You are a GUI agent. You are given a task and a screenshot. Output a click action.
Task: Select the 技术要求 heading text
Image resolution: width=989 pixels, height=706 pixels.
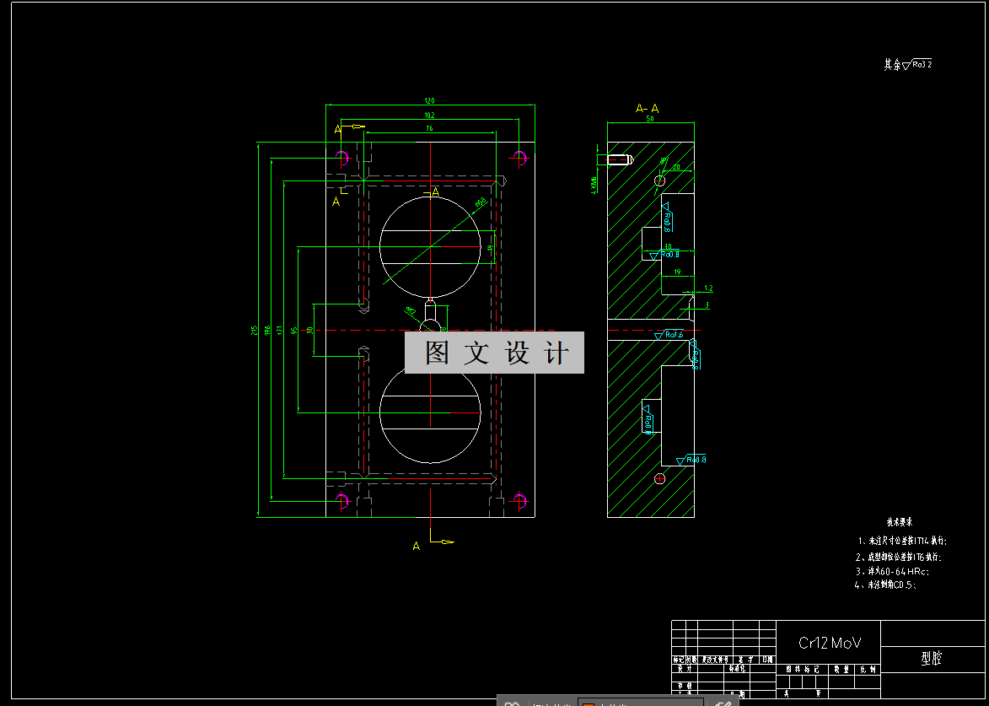point(900,522)
